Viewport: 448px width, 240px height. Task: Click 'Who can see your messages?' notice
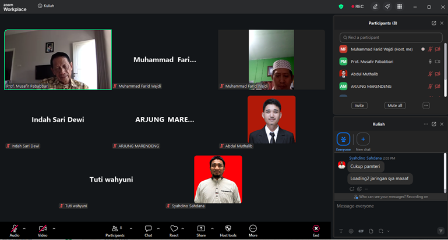[391, 196]
